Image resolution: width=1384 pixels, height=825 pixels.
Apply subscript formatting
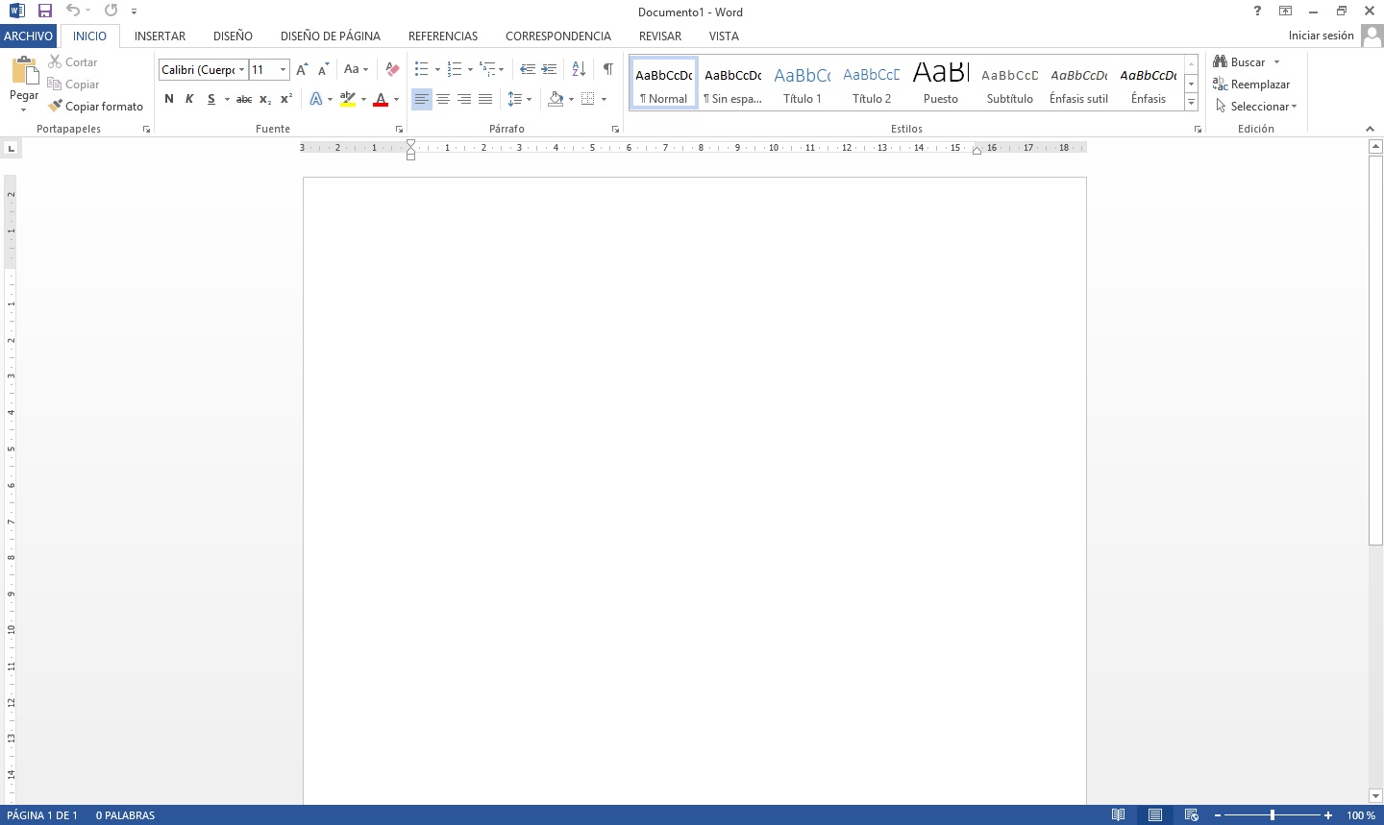(265, 99)
